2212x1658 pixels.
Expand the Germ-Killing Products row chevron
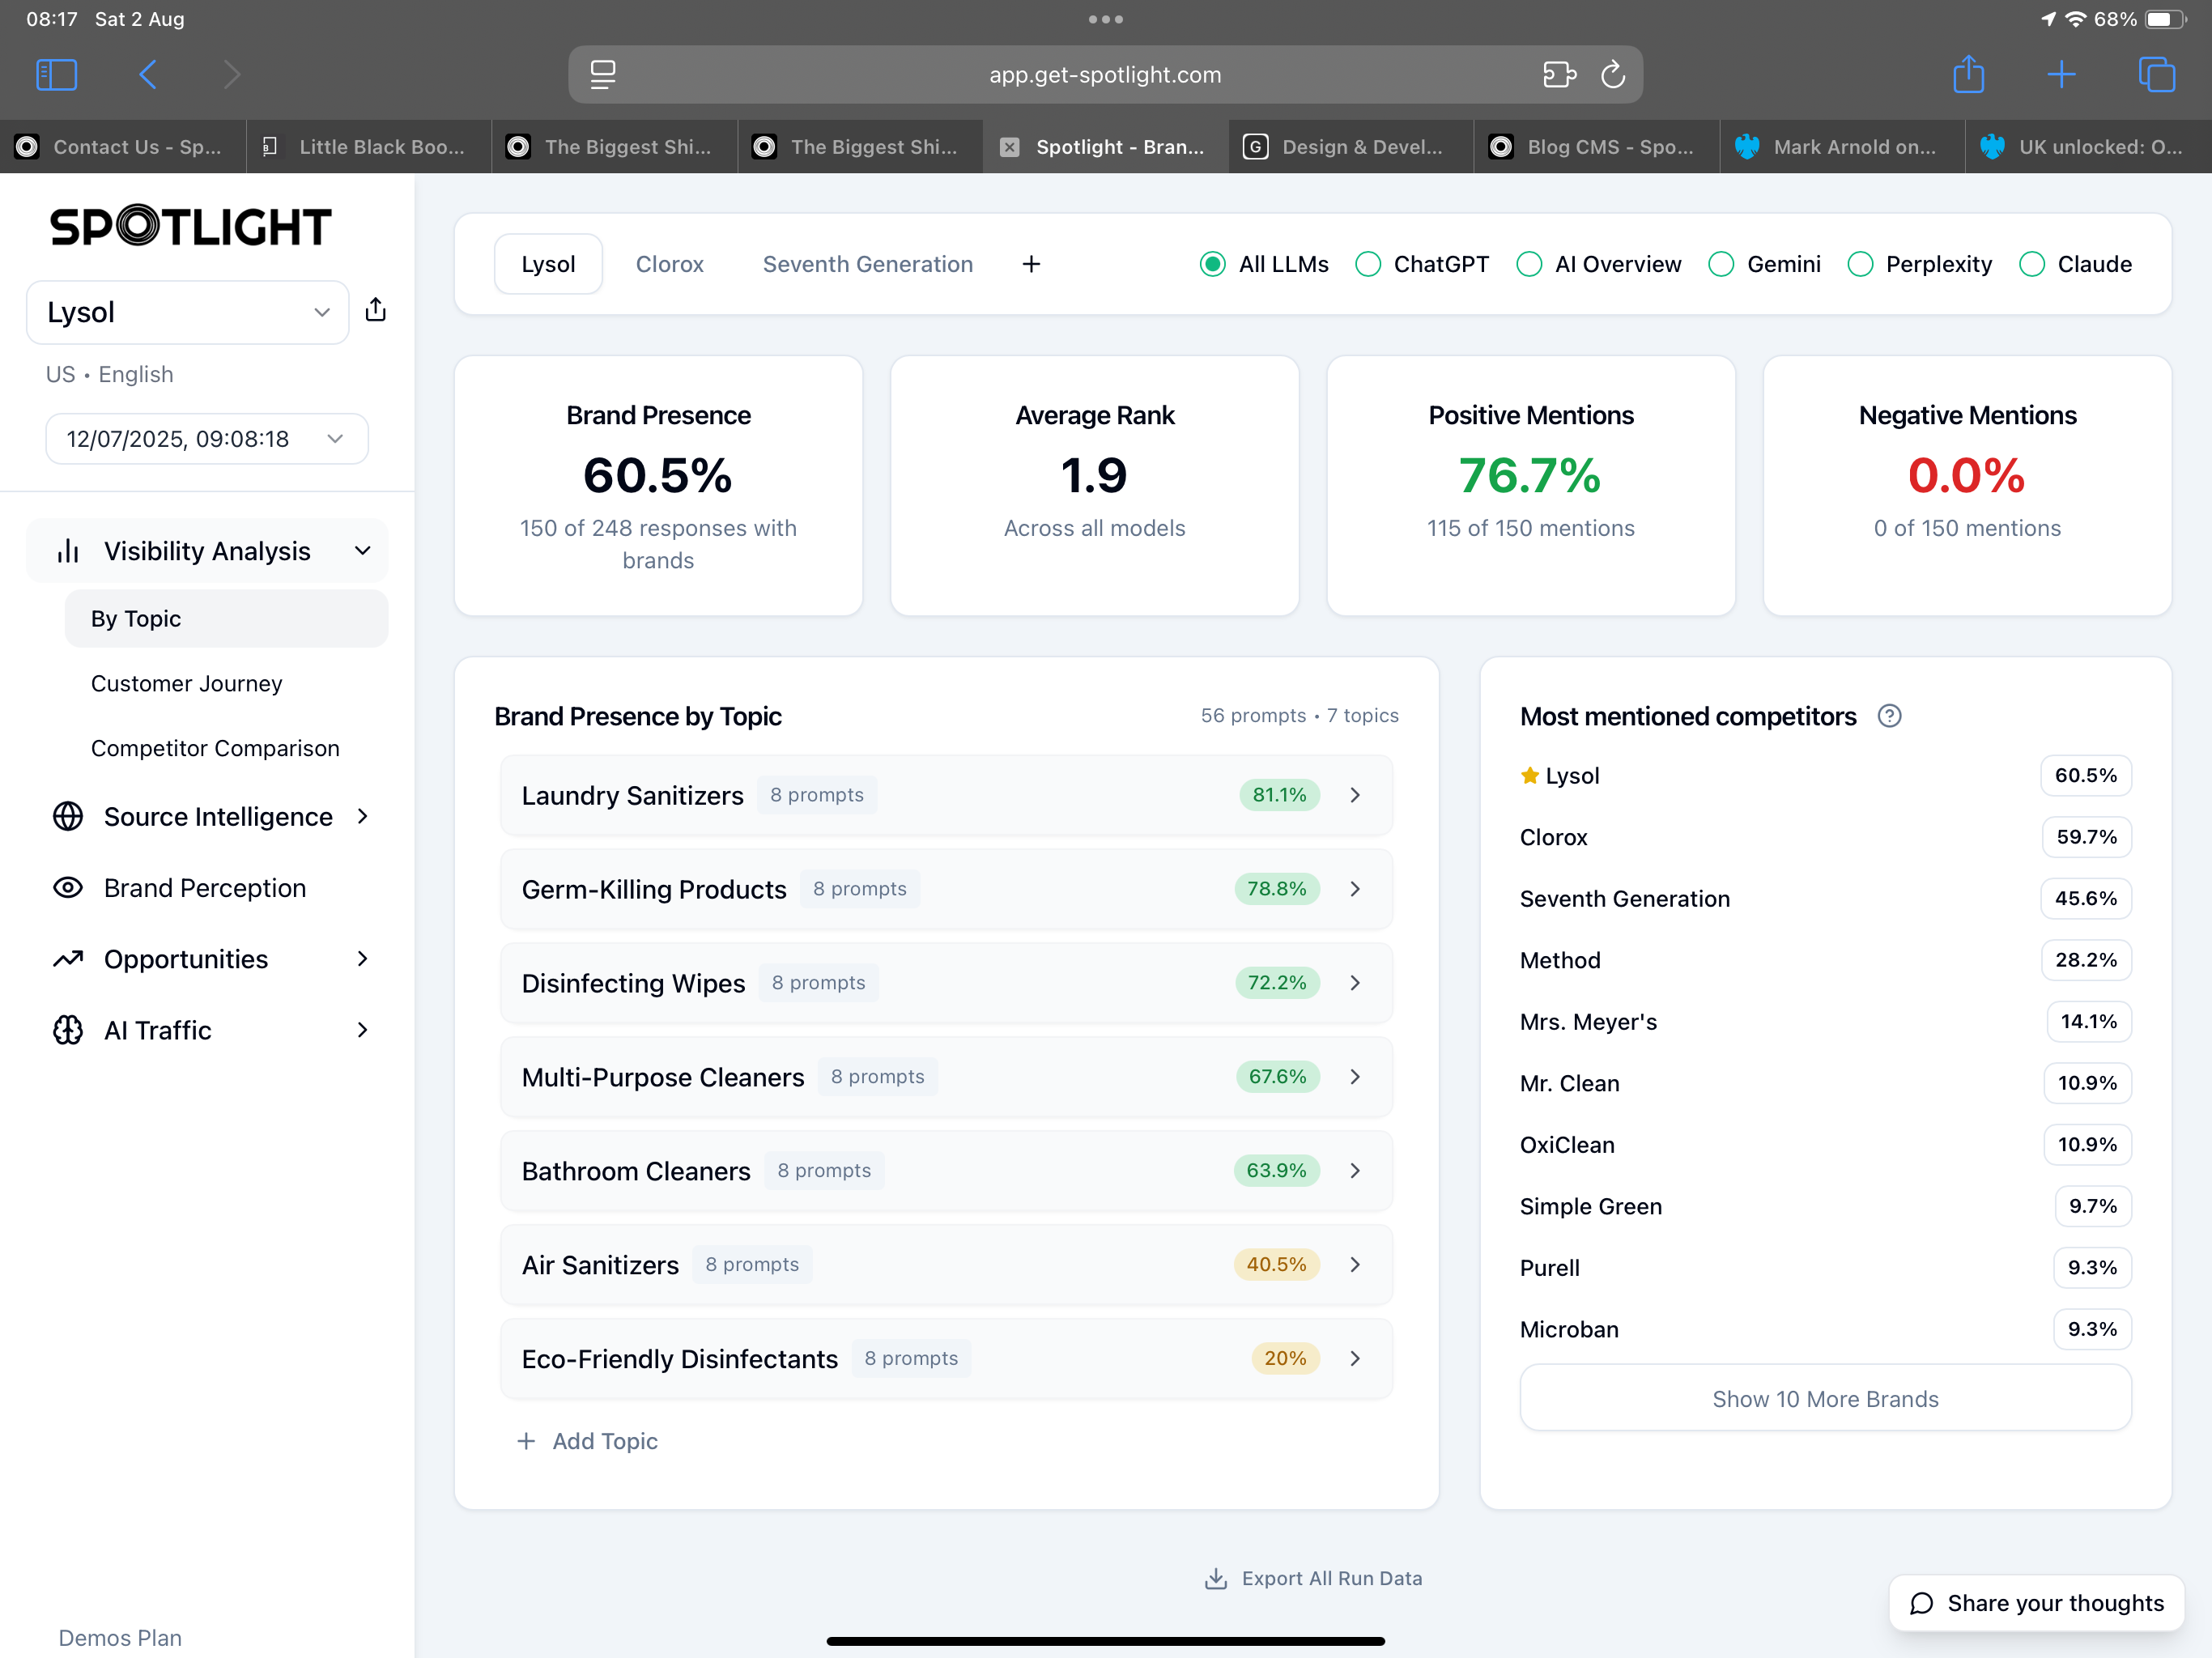[1355, 889]
